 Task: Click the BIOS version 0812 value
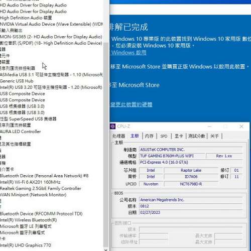click(191, 206)
